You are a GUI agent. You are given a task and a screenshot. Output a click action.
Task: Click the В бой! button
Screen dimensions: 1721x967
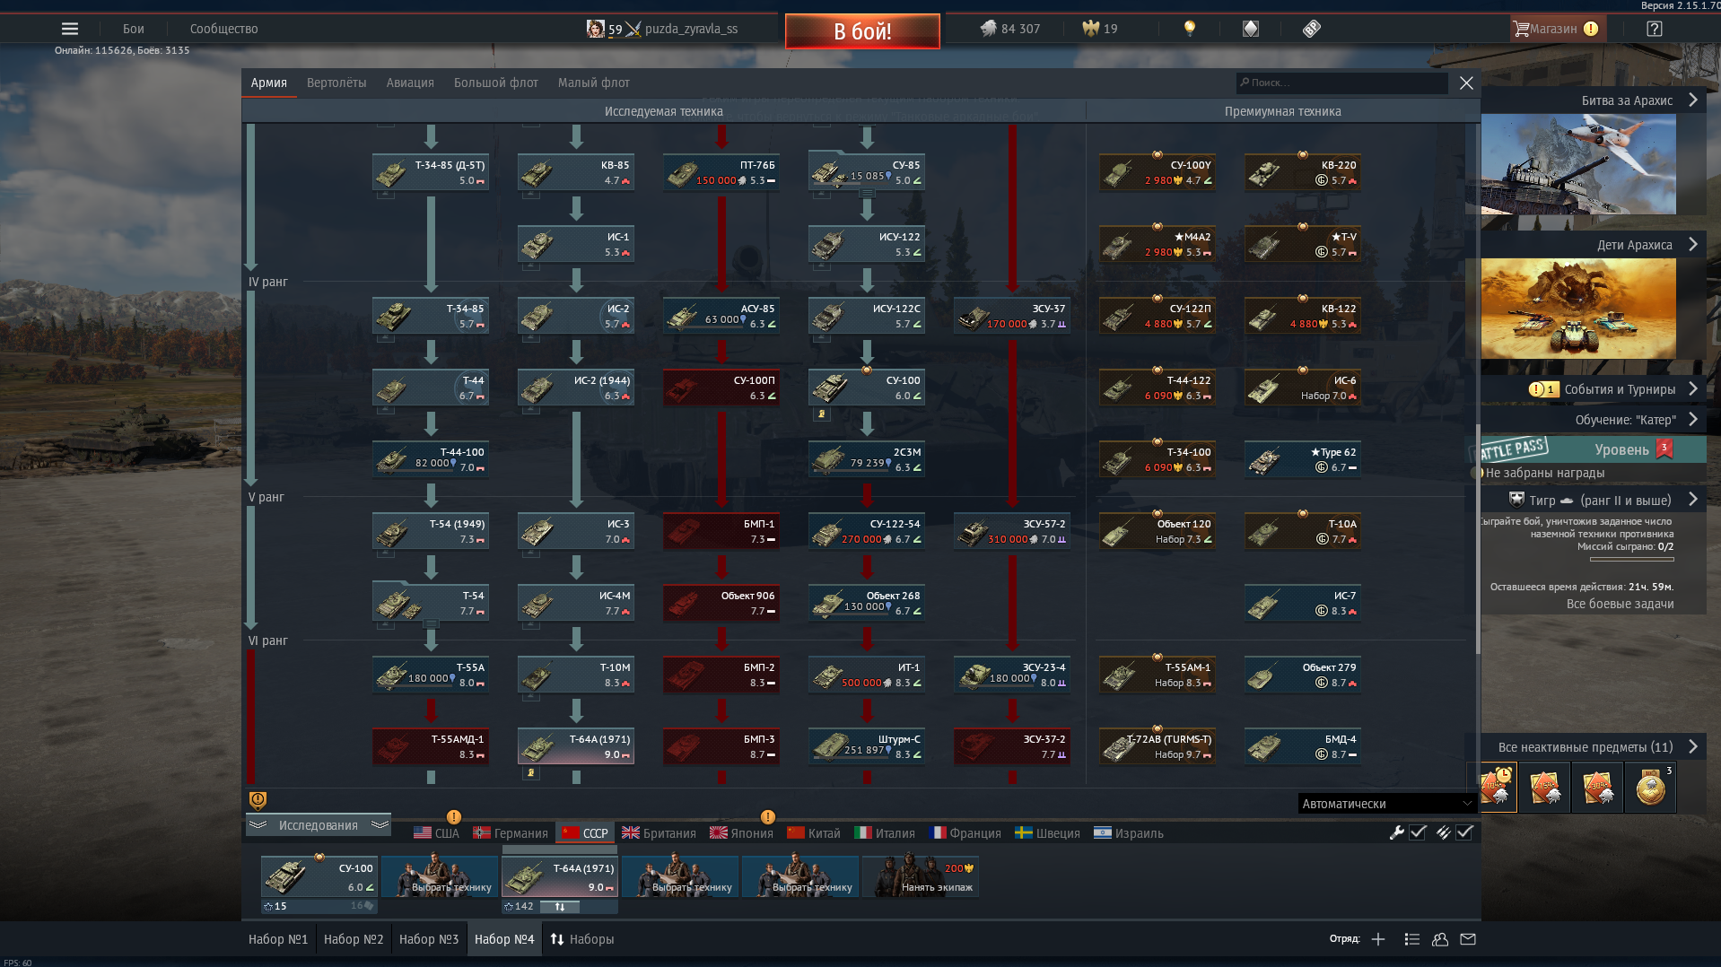pyautogui.click(x=862, y=31)
